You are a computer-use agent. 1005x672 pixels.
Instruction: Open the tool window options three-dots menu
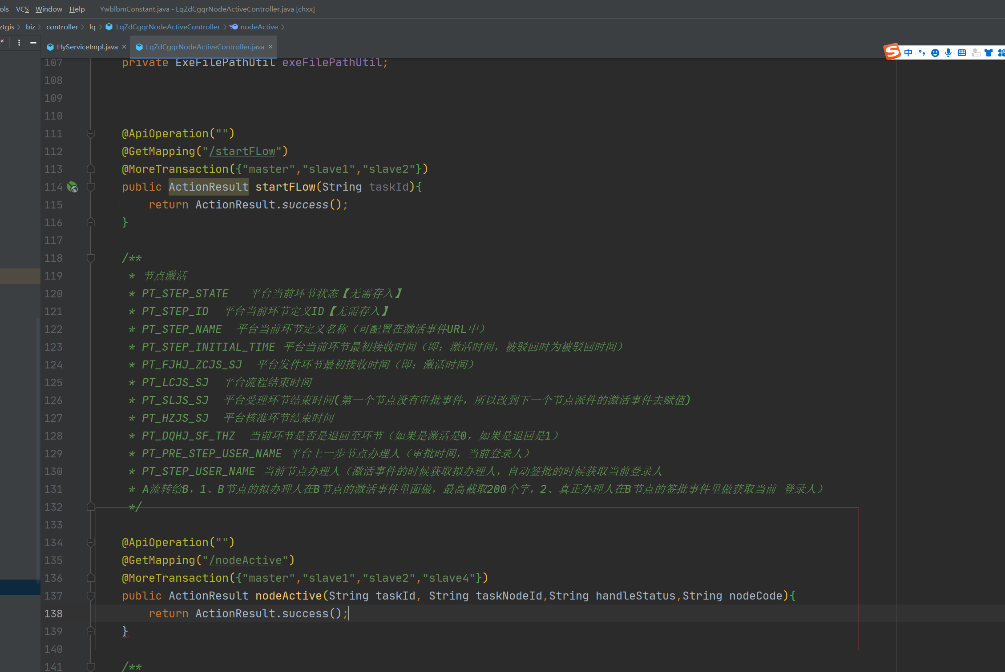pos(19,43)
